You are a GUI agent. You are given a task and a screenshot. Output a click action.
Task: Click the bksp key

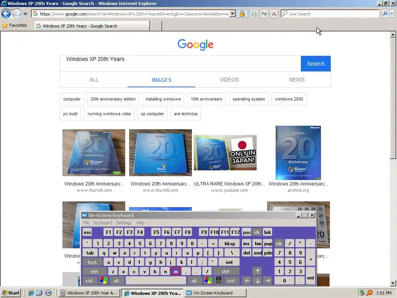tap(230, 244)
